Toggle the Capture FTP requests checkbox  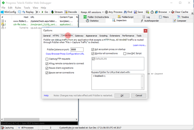click(47, 59)
